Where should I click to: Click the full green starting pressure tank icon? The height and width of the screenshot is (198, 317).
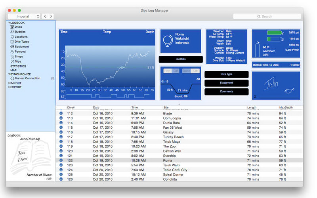[275, 33]
